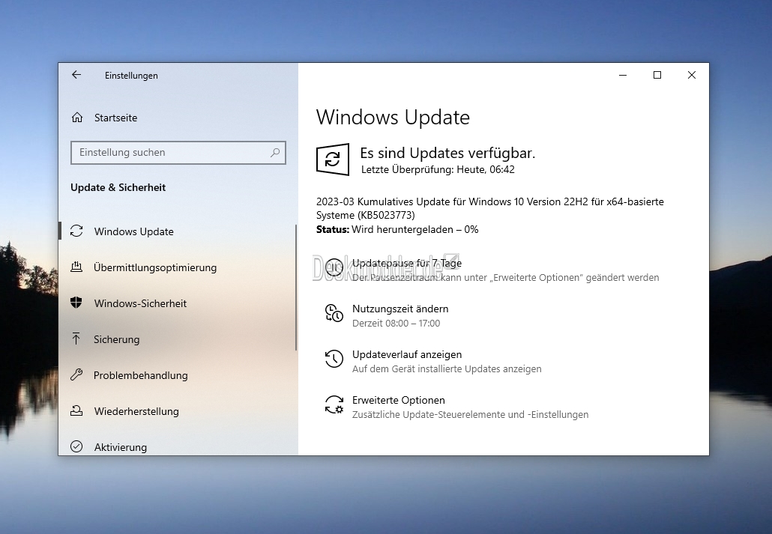772x534 pixels.
Task: Click the Erweiterte Optionen gear icon
Action: point(334,404)
